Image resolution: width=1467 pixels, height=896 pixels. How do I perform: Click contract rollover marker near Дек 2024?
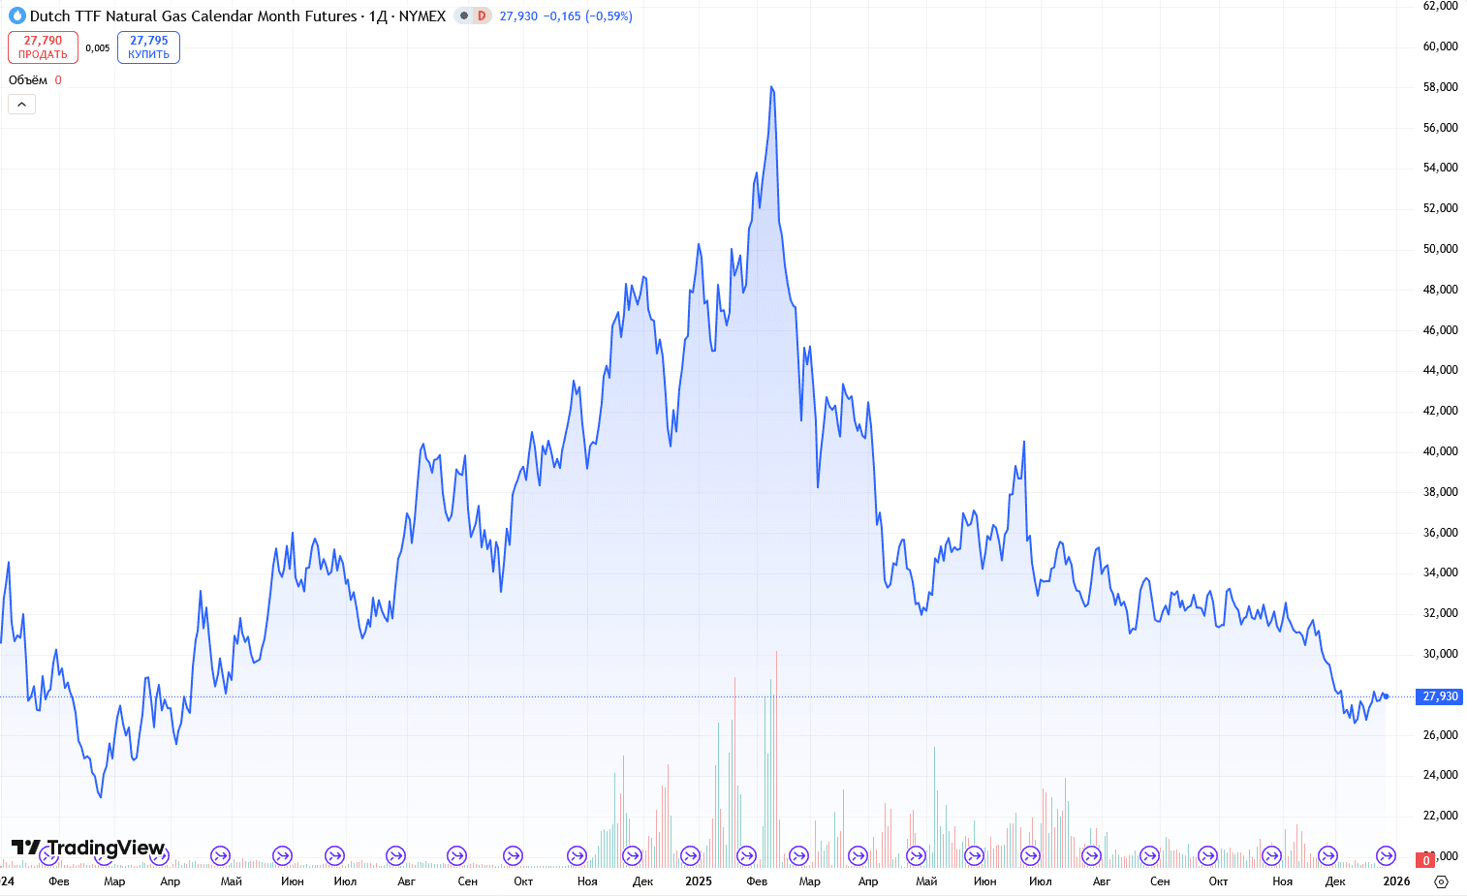pyautogui.click(x=632, y=855)
